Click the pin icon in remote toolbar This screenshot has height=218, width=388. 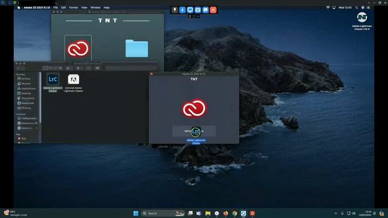tap(175, 10)
